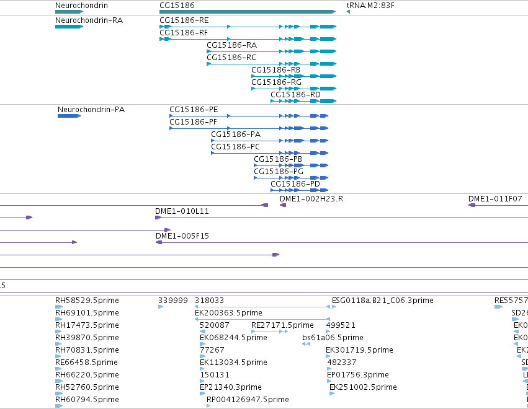
Task: Click the Neurochondrin gene arrow glyph
Action: click(x=69, y=12)
